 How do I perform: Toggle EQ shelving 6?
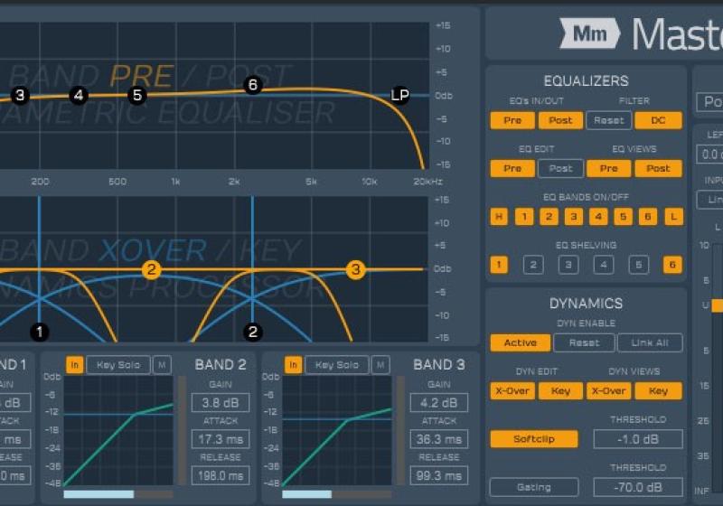pos(672,265)
